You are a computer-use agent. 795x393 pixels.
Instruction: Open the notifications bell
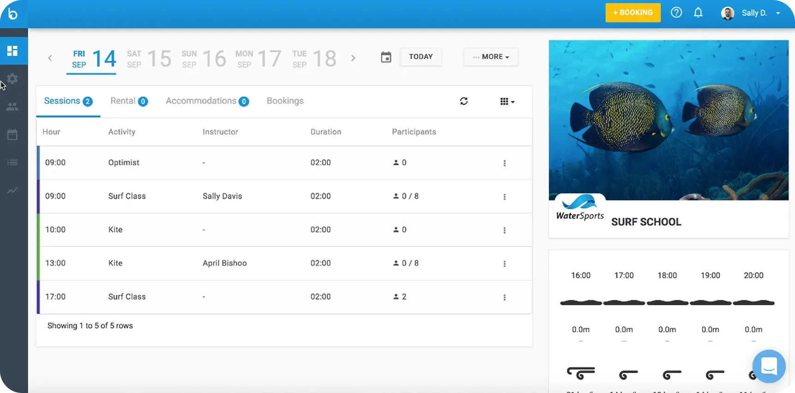[x=698, y=13]
